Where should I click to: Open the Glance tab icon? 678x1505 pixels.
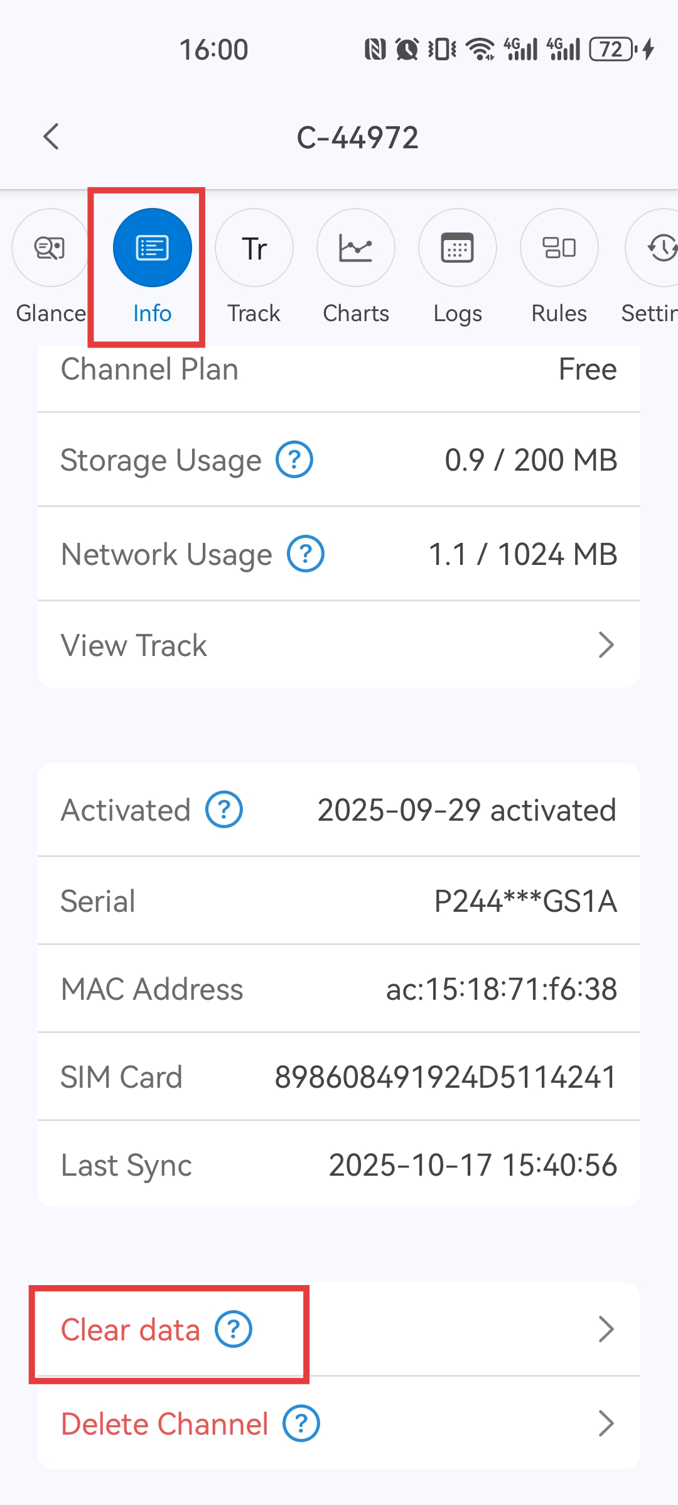(x=50, y=248)
